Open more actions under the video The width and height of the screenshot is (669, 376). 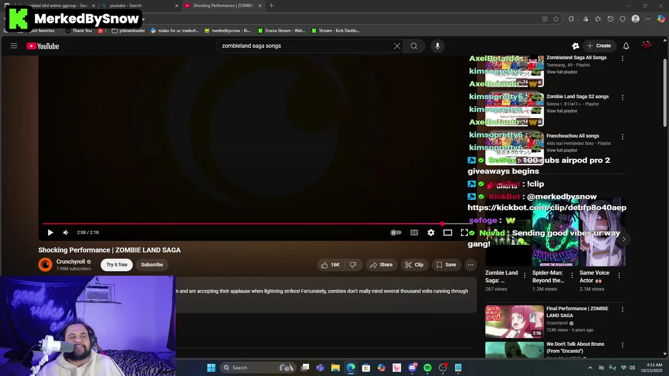[470, 265]
